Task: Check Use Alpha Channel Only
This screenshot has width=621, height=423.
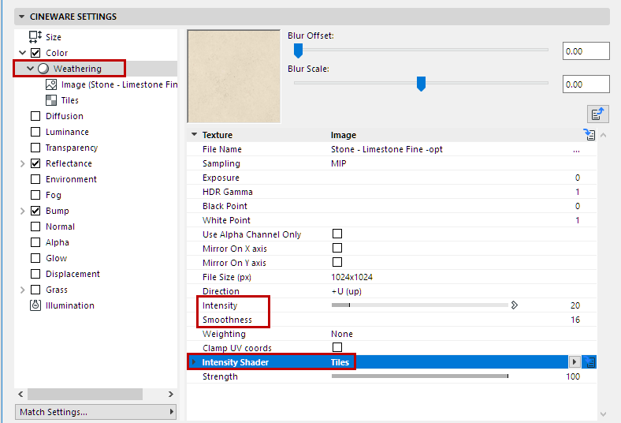Action: (x=337, y=234)
